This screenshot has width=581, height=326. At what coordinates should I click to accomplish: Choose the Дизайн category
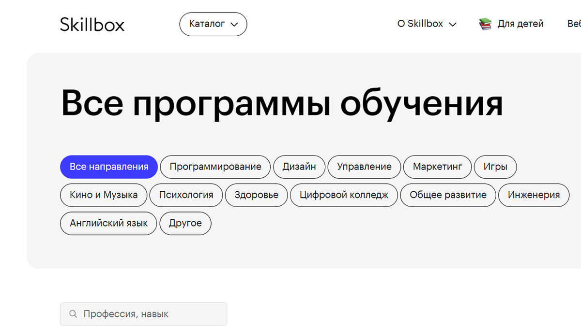(x=299, y=167)
